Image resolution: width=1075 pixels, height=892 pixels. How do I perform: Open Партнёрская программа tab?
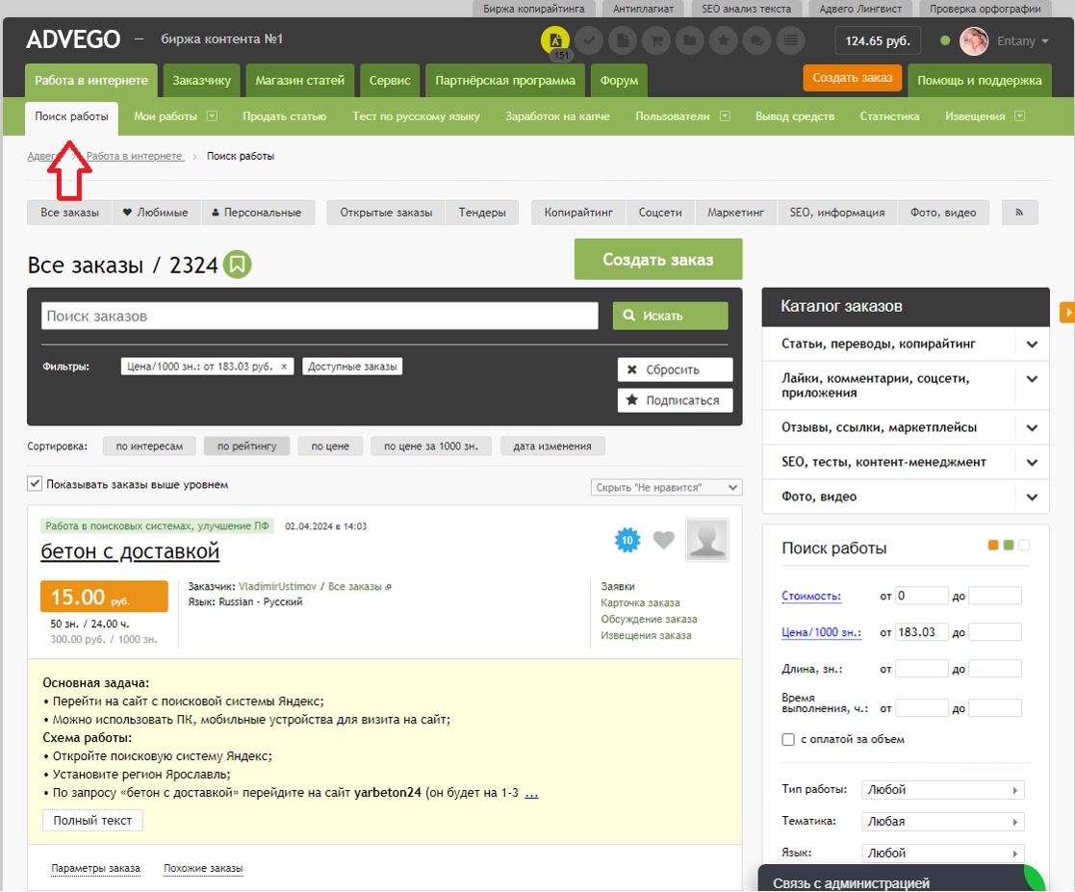click(x=505, y=80)
